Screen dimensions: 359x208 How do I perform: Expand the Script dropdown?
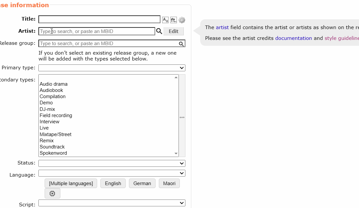point(112,203)
